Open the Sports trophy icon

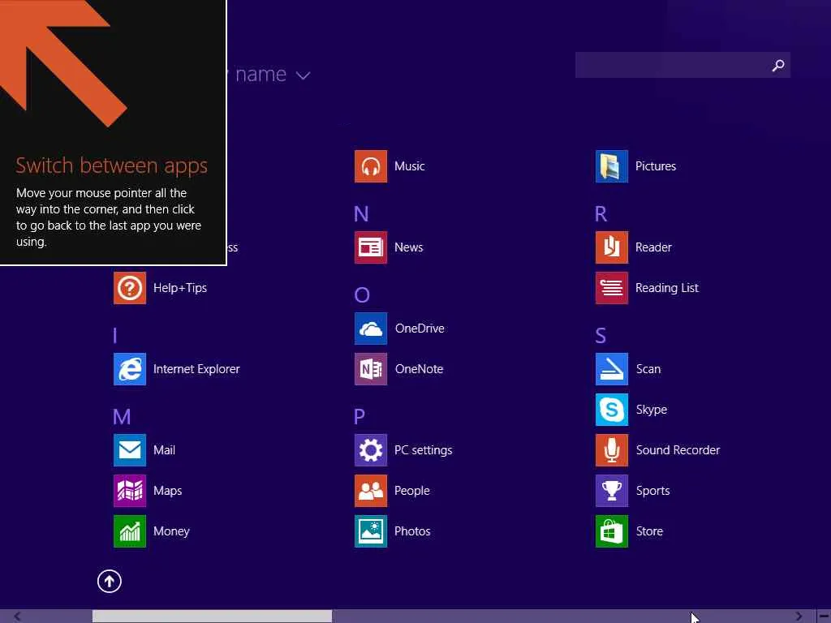click(x=612, y=491)
